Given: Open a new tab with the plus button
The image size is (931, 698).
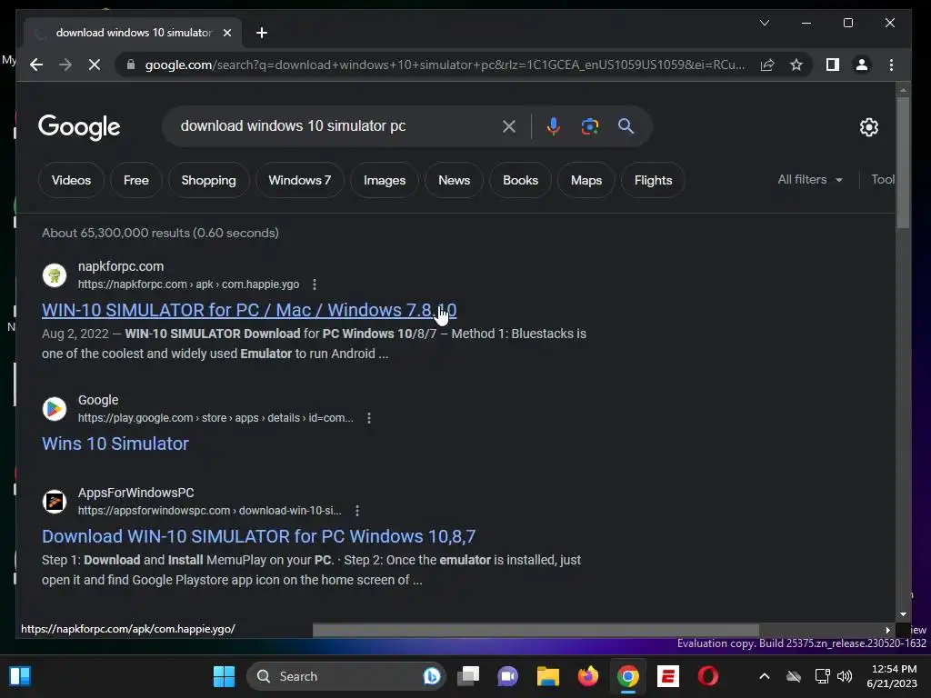Looking at the screenshot, I should click(262, 33).
